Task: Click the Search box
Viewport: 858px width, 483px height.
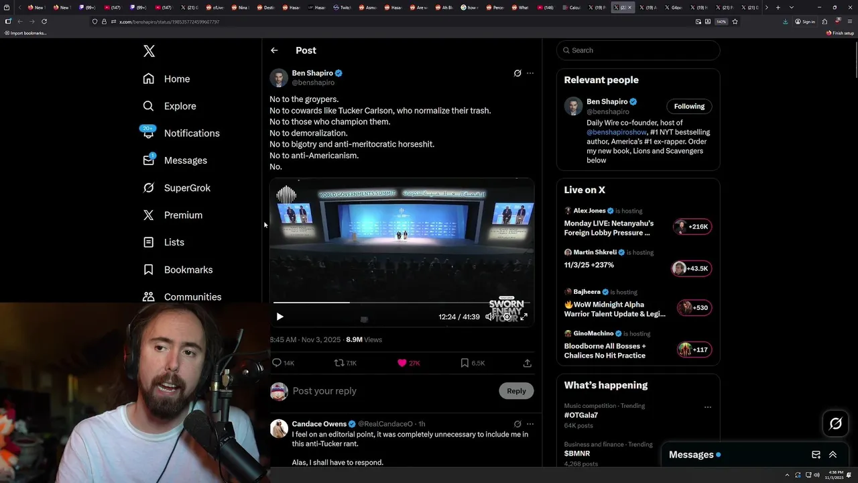Action: click(638, 50)
